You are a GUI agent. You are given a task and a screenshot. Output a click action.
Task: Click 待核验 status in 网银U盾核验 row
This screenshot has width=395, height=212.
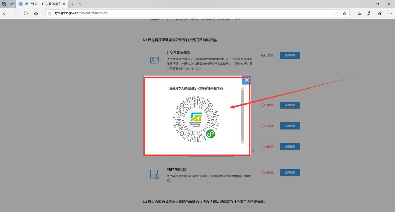point(267,173)
